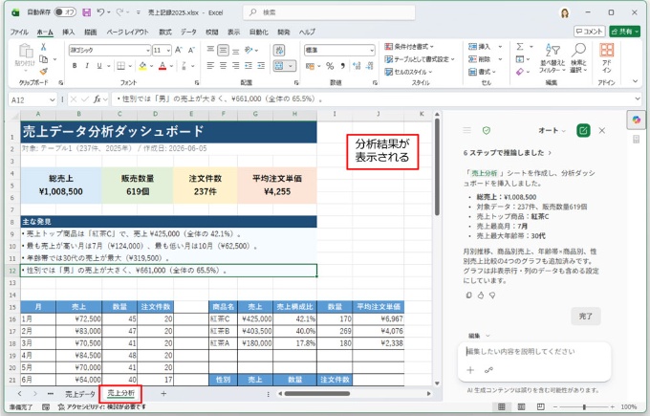
Task: Add a new sheet with plus button
Action: (x=163, y=394)
